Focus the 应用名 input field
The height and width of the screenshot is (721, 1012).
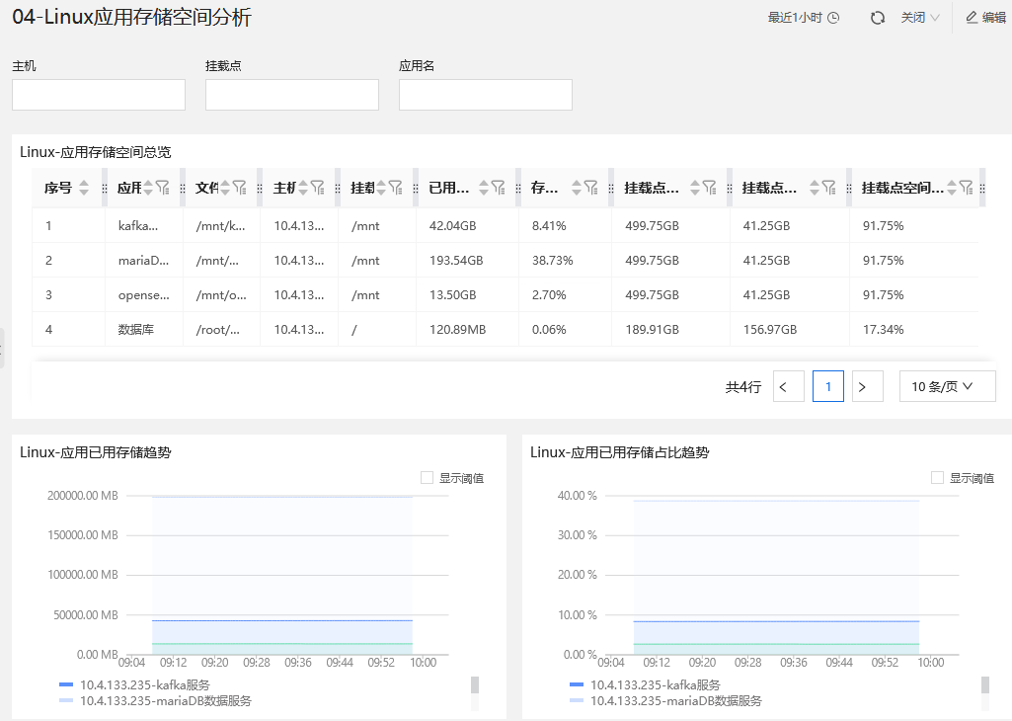pos(486,95)
